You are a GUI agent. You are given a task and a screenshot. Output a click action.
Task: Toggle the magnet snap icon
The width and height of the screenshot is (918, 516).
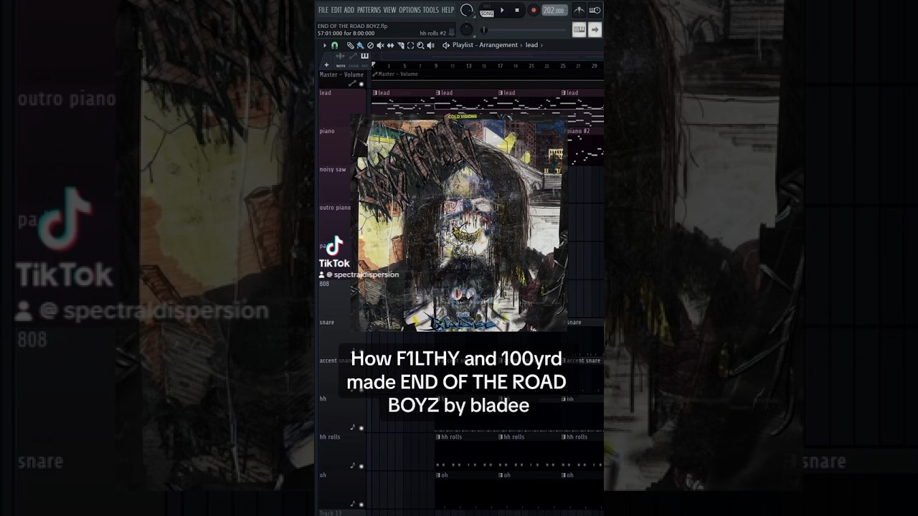[334, 45]
